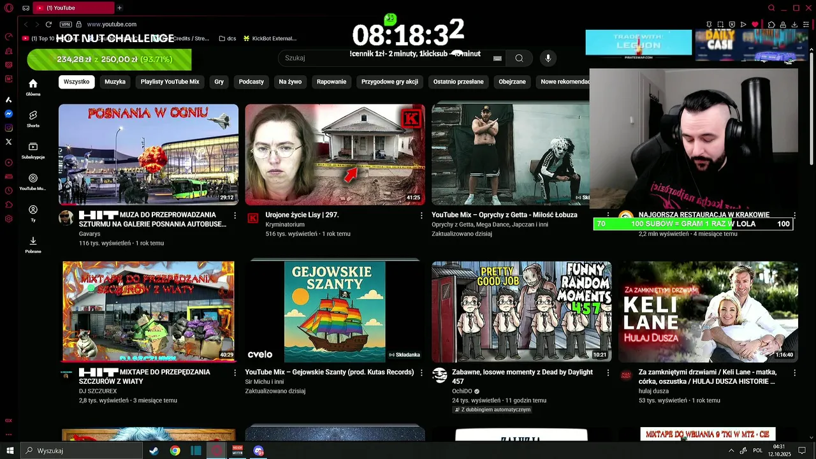Open the profile icon in the browser toolbar

click(783, 24)
